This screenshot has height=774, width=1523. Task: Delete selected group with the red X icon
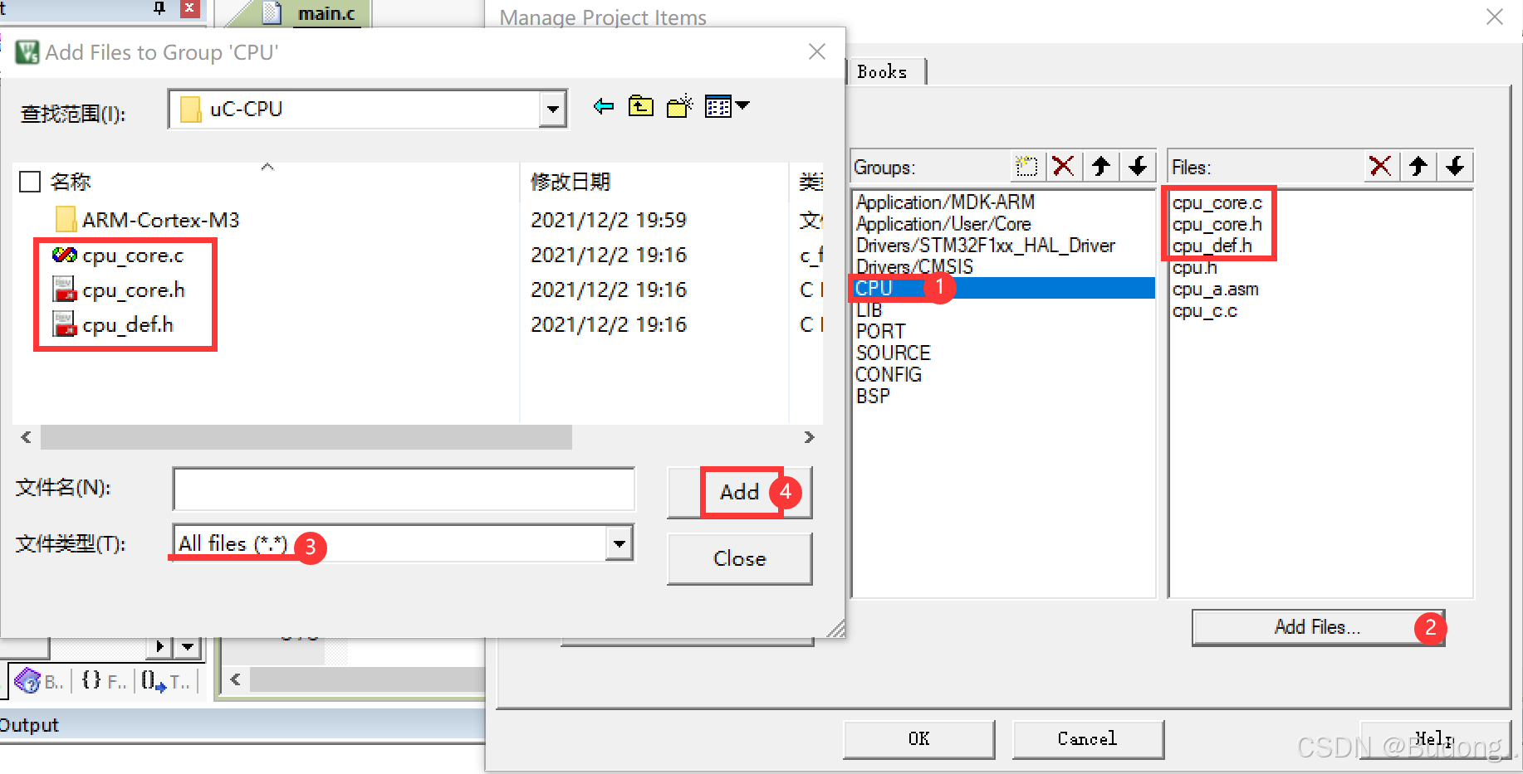1064,166
